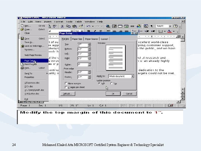Click the Office Assistant help icon

tap(175, 26)
